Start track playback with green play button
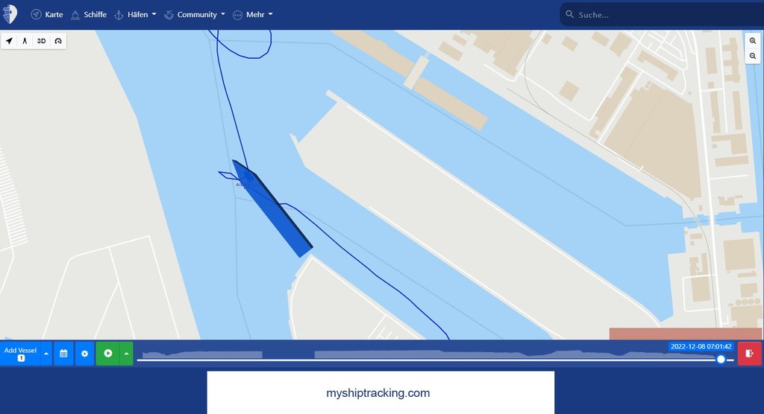Image resolution: width=764 pixels, height=414 pixels. pyautogui.click(x=107, y=353)
